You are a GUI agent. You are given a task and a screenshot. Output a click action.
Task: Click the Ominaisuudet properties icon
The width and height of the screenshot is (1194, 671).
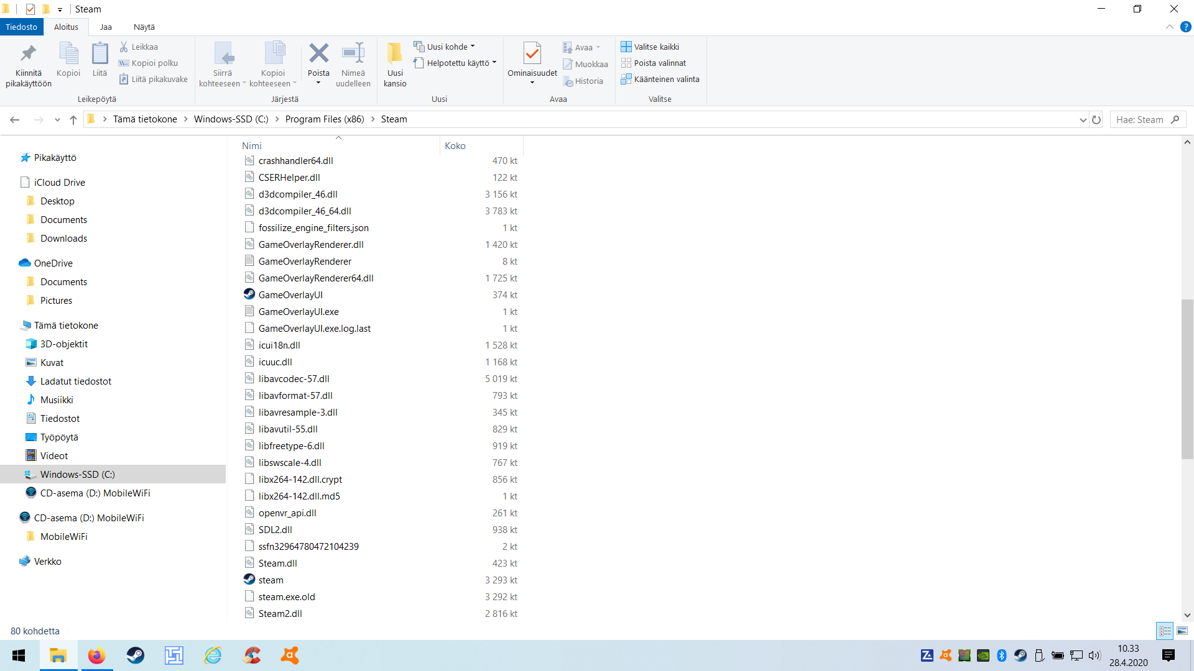pyautogui.click(x=532, y=53)
